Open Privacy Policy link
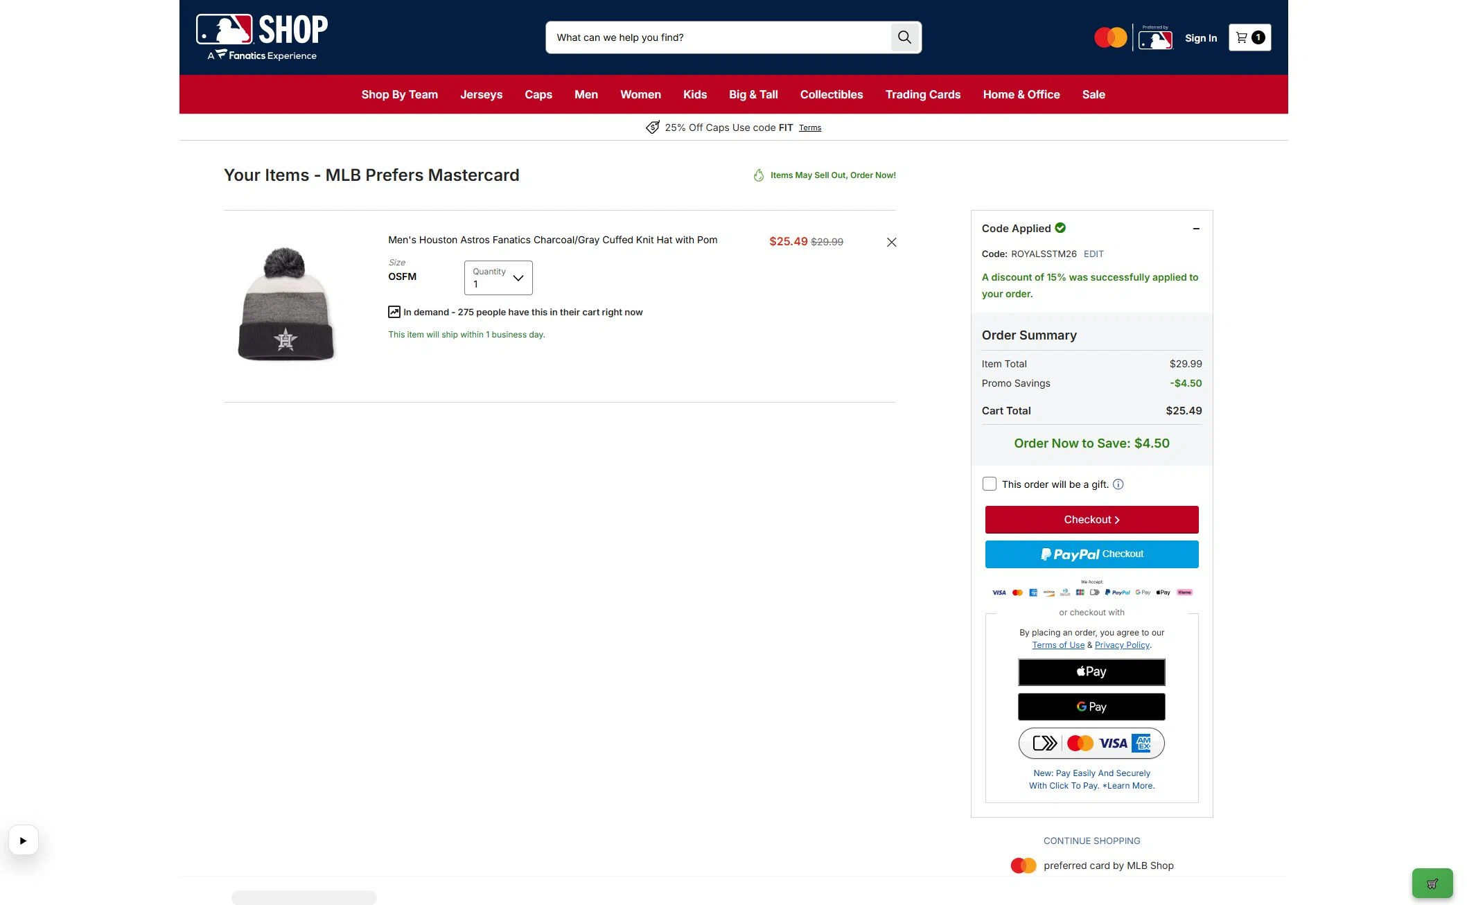The height and width of the screenshot is (905, 1467). tap(1122, 645)
